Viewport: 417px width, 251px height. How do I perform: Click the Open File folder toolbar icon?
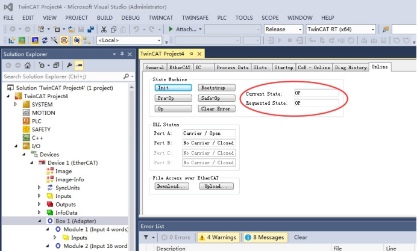71,29
